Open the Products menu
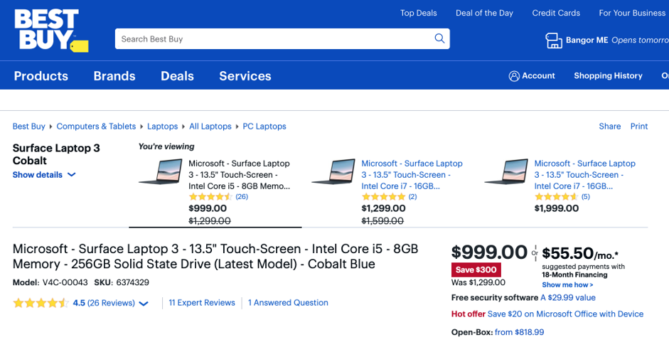 tap(41, 76)
